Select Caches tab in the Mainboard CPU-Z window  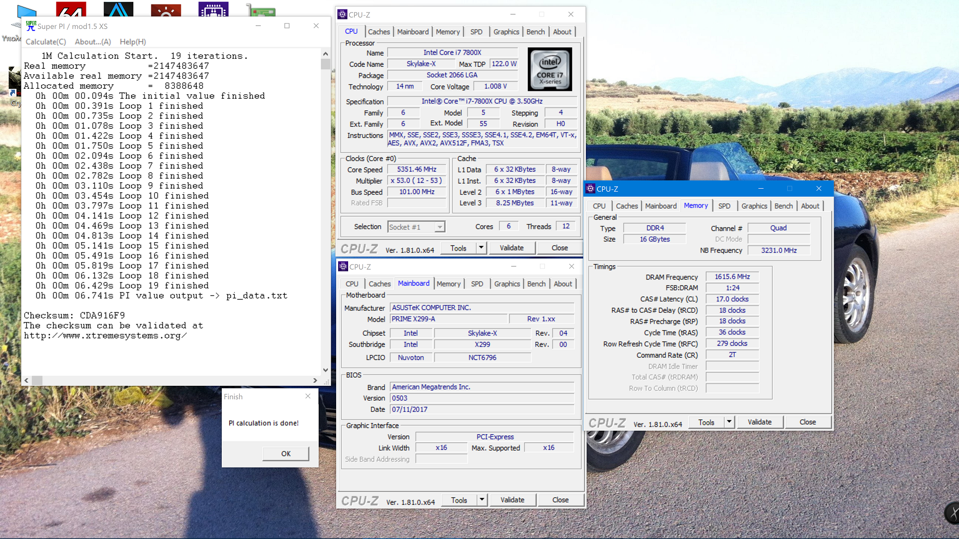point(380,283)
